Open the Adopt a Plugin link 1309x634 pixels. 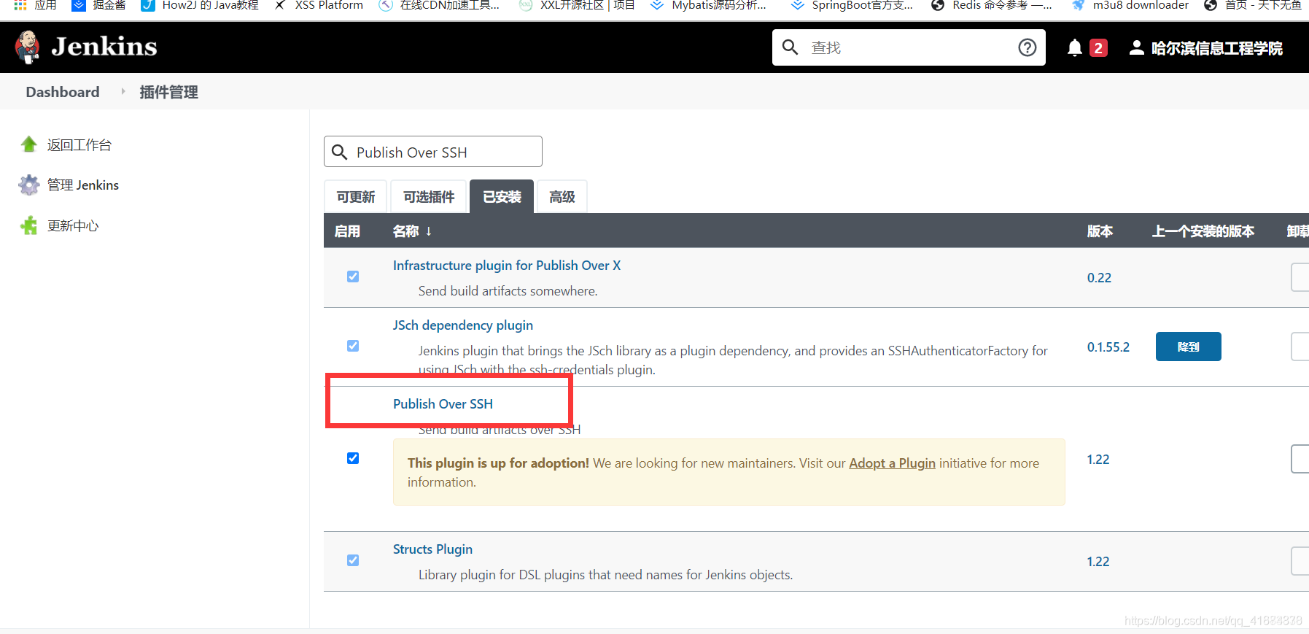(x=892, y=463)
